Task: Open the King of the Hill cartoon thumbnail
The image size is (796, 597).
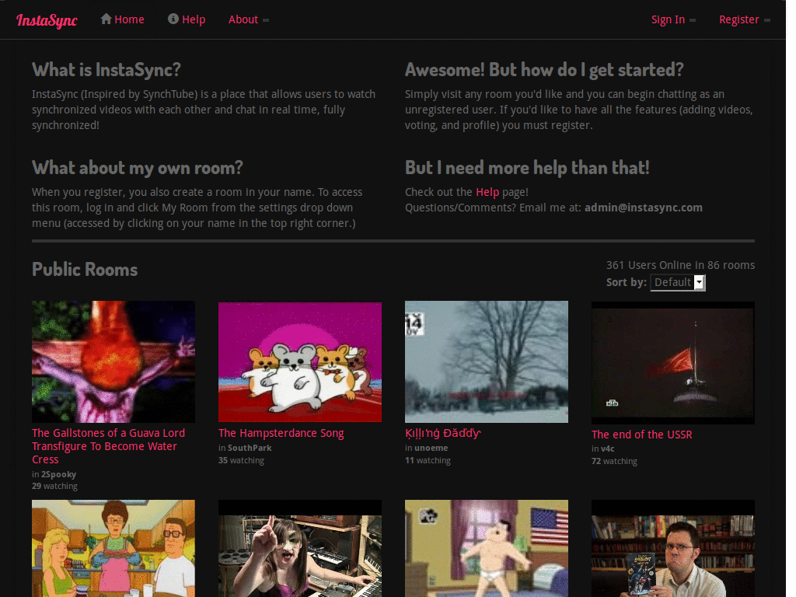Action: [x=113, y=548]
